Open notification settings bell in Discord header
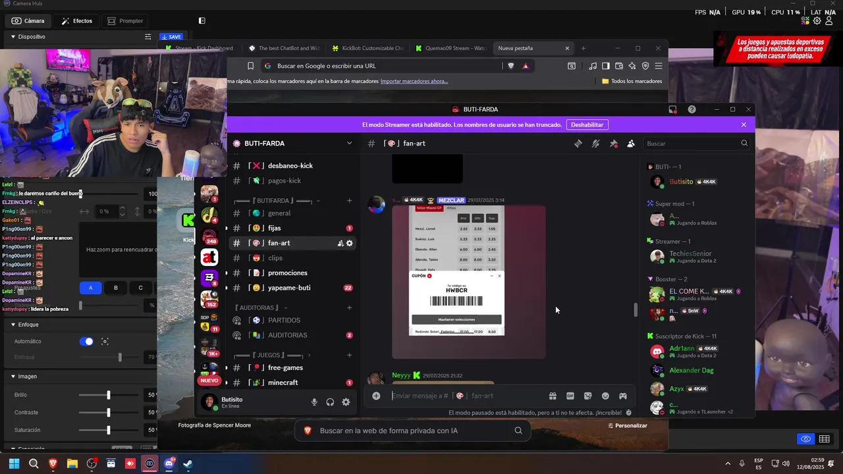Image resolution: width=843 pixels, height=474 pixels. (x=596, y=144)
